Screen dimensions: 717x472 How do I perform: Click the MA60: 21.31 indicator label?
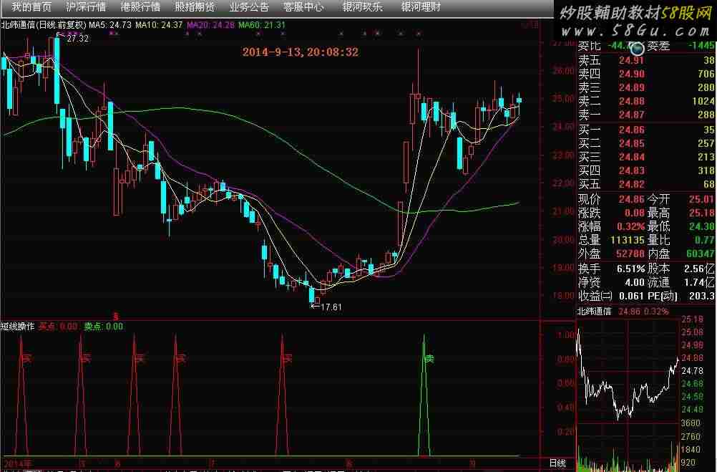pyautogui.click(x=262, y=25)
